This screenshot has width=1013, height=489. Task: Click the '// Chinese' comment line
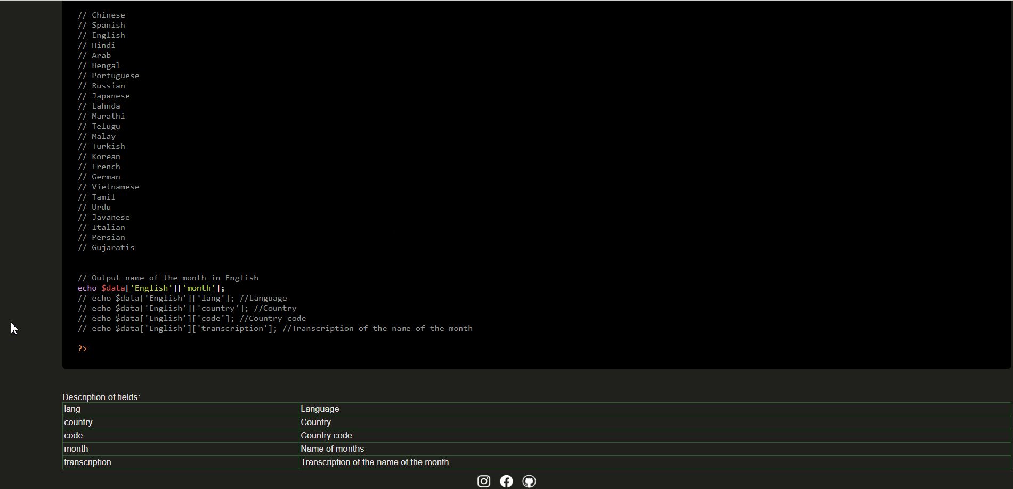102,15
